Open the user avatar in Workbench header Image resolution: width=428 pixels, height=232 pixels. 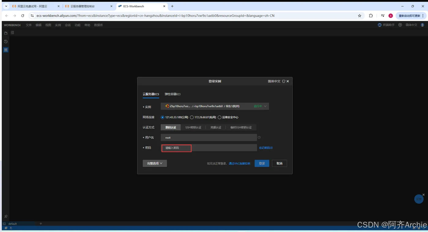(x=422, y=25)
